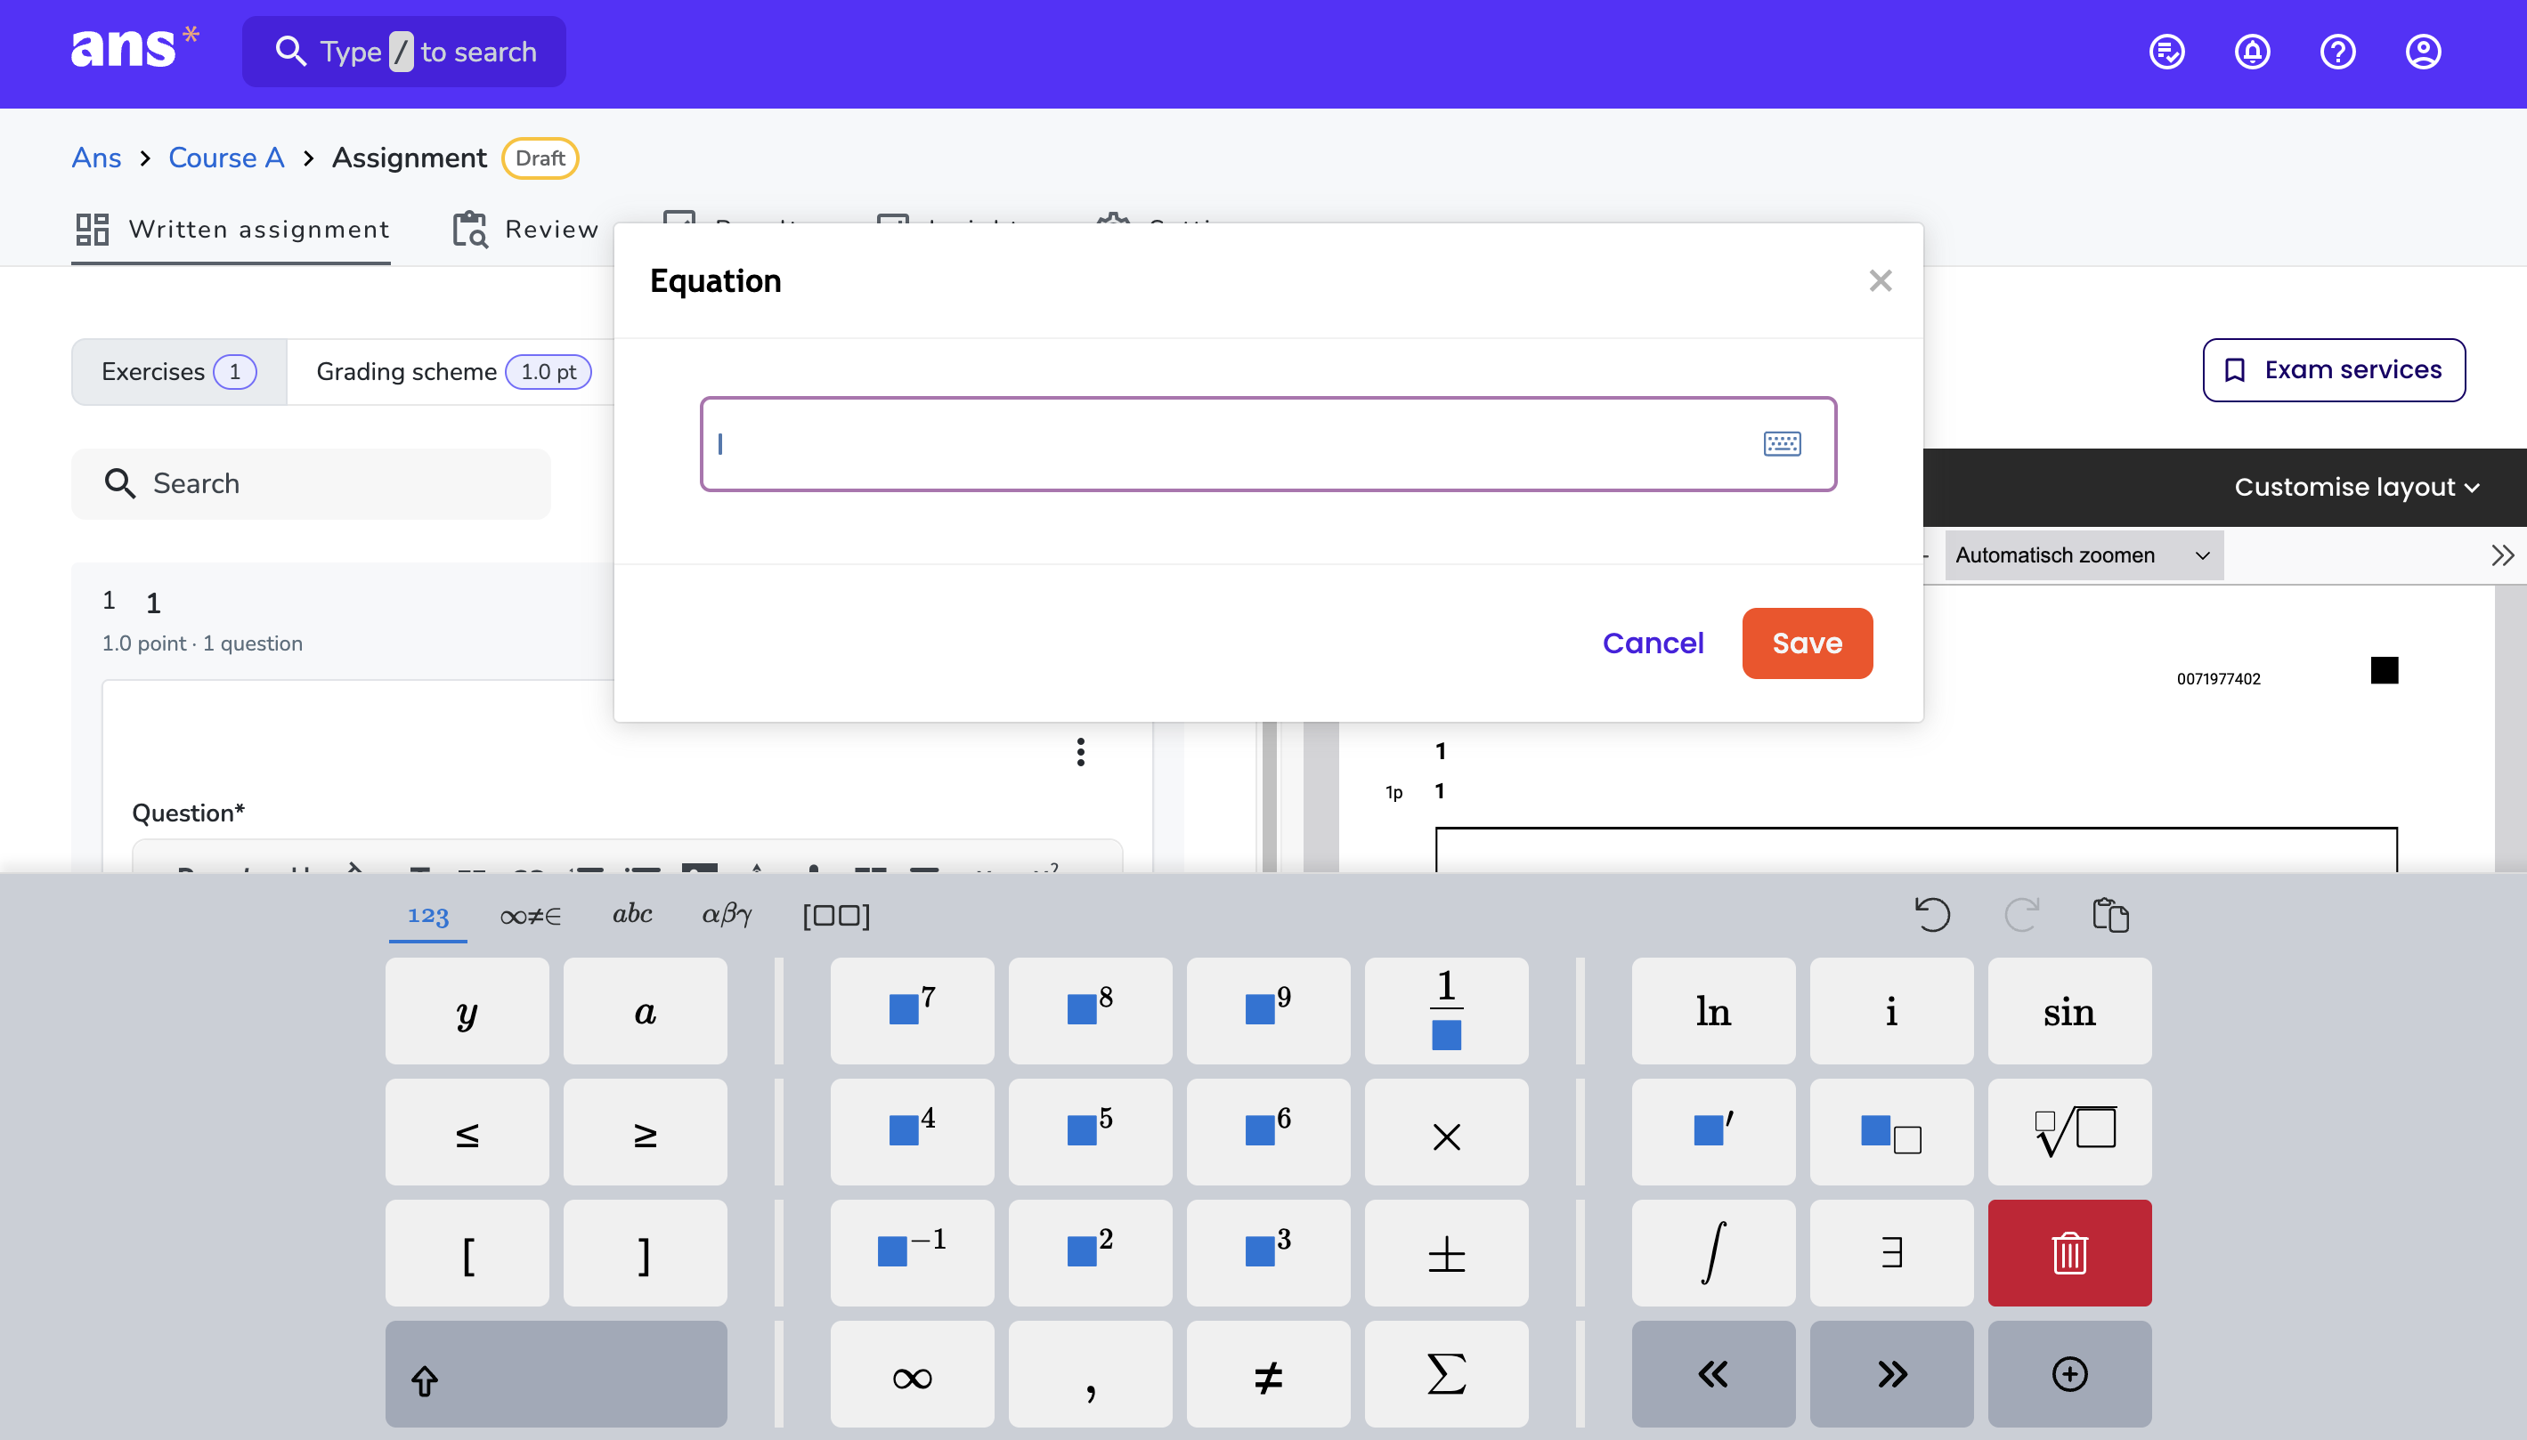Insert the comma key

pyautogui.click(x=1091, y=1375)
